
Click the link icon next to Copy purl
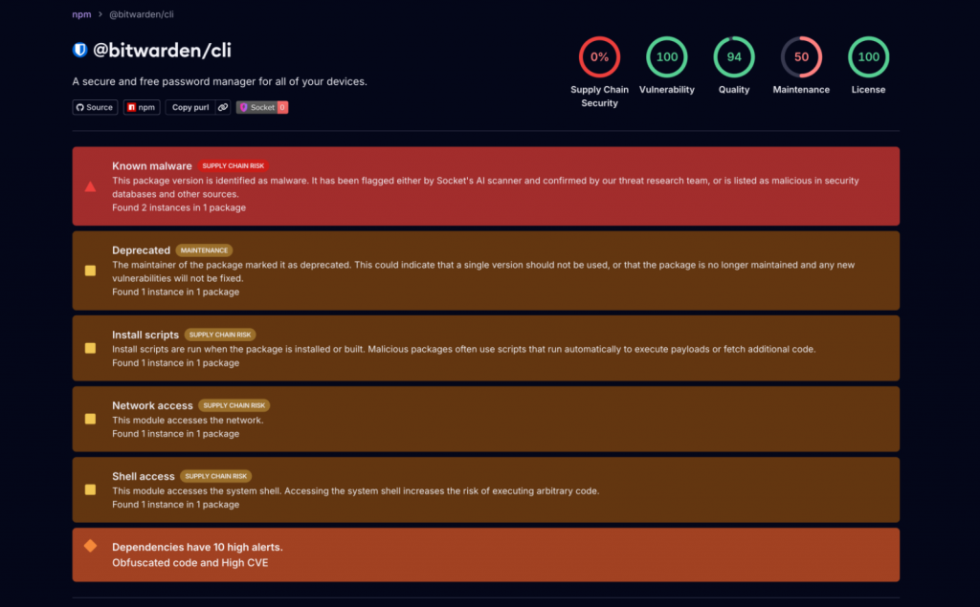[222, 107]
